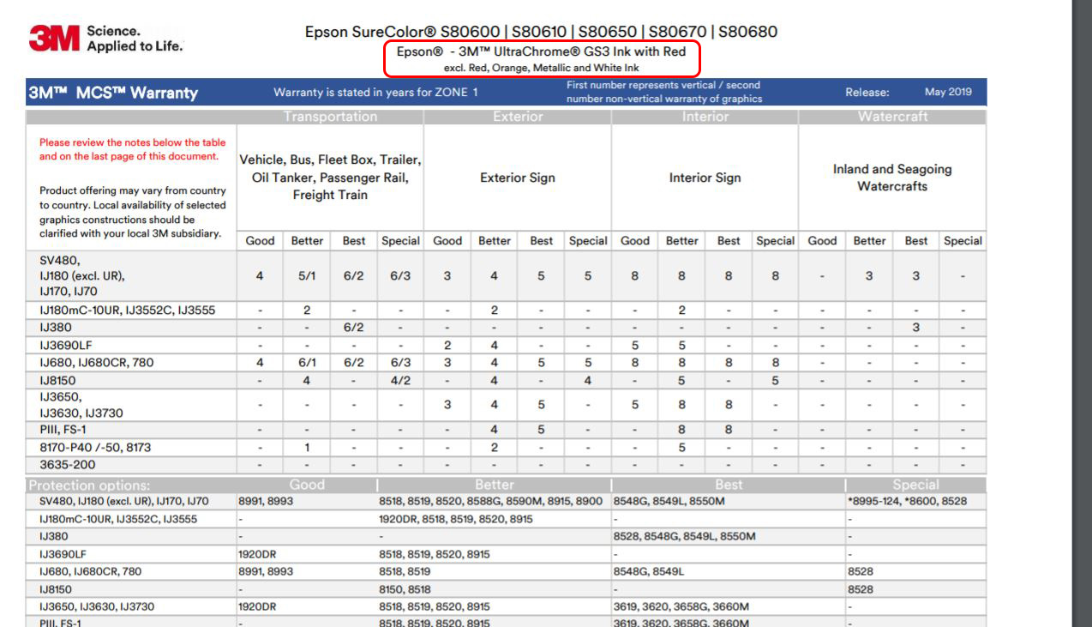
Task: Click 'Warranty is stated in years for ZONE 1'
Action: coord(375,93)
